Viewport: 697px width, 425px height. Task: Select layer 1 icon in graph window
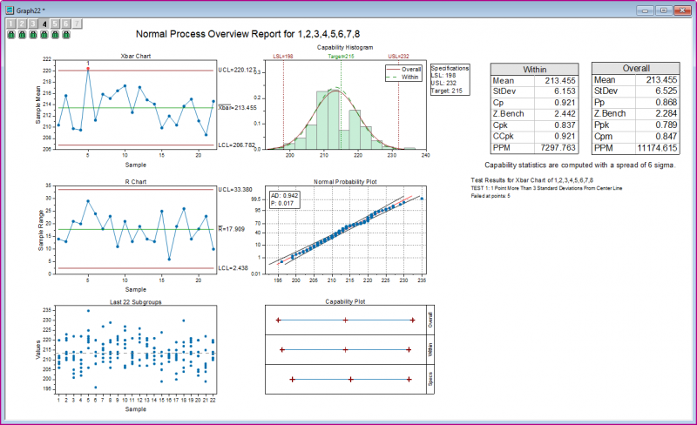11,24
